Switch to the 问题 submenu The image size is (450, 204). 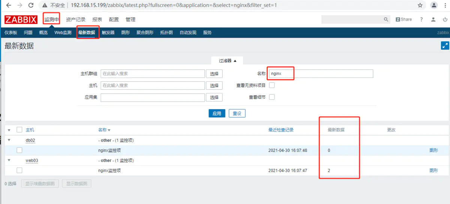tap(28, 33)
